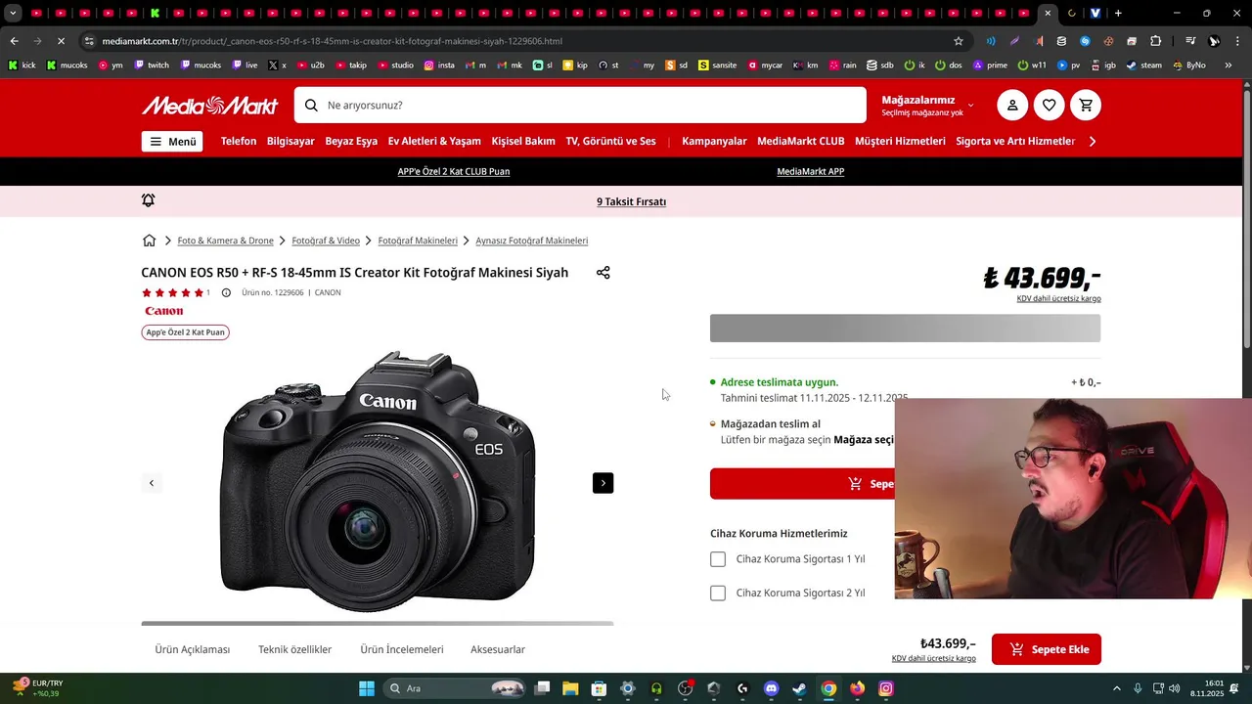Click the info icon beside the star rating
Screen dimensions: 1252x704
tap(226, 292)
